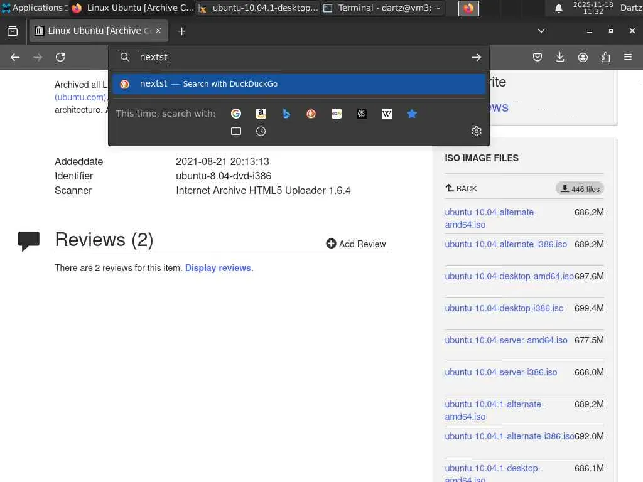Choose nextst Search with DuckDuckGo suggestion
This screenshot has width=643, height=482.
tap(299, 84)
